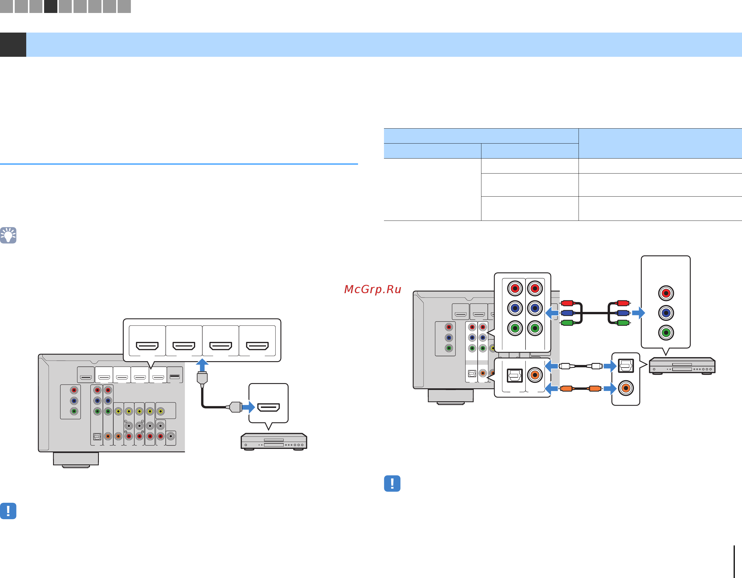742x578 pixels.
Task: Click the third HDMI jack in the enlarged receiver callout
Action: pos(221,346)
